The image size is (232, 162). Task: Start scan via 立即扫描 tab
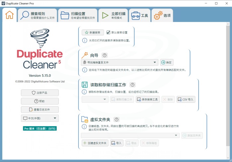pos(113,15)
